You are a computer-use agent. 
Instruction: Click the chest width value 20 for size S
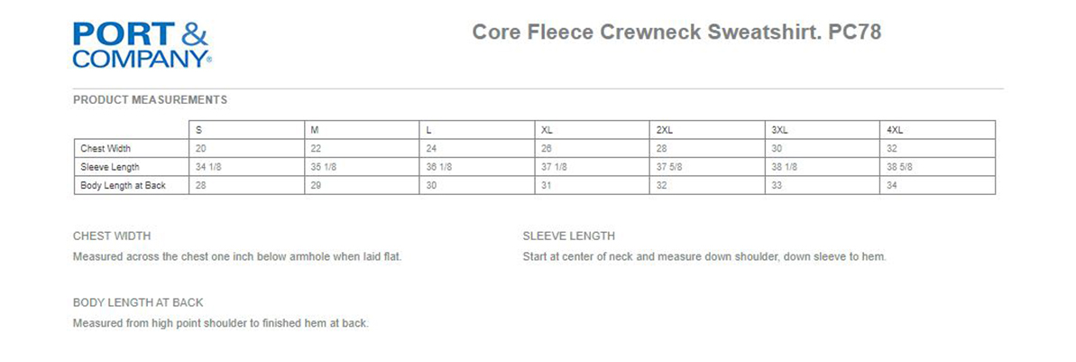[x=200, y=148]
